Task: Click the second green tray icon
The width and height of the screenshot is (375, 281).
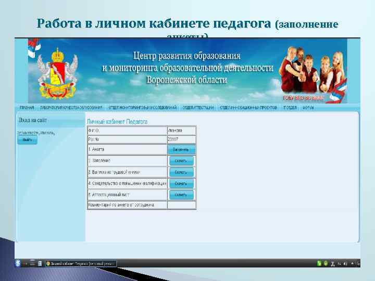Action: pyautogui.click(x=326, y=263)
